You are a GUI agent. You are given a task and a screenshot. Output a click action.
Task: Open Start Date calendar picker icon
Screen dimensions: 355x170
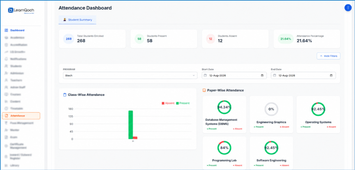[x=262, y=75]
